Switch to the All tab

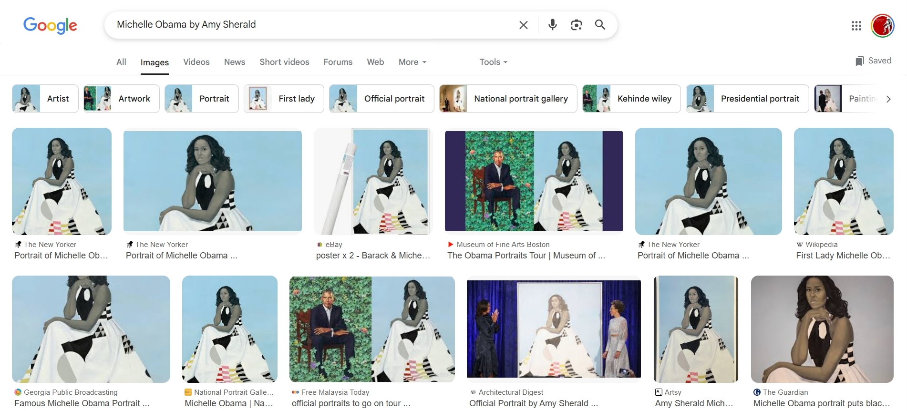pyautogui.click(x=121, y=62)
